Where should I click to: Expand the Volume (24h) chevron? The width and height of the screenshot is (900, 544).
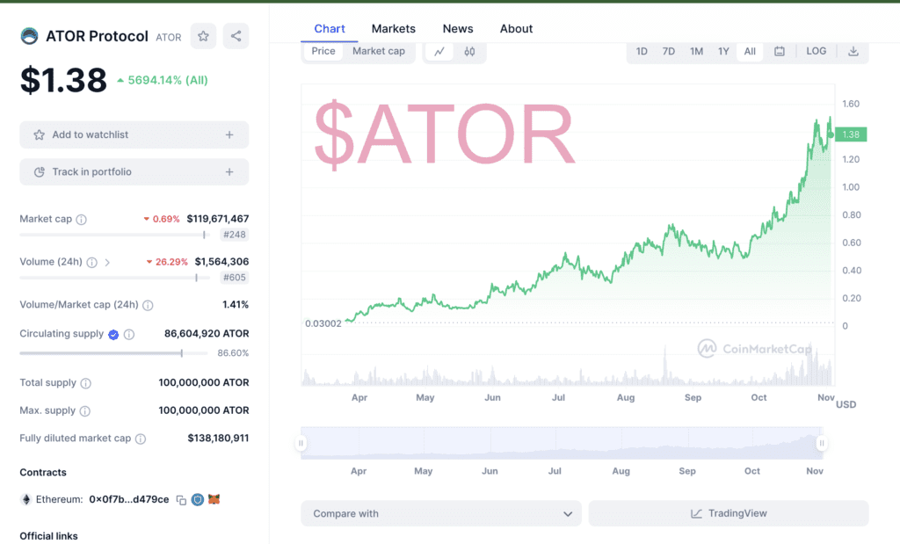tap(107, 262)
